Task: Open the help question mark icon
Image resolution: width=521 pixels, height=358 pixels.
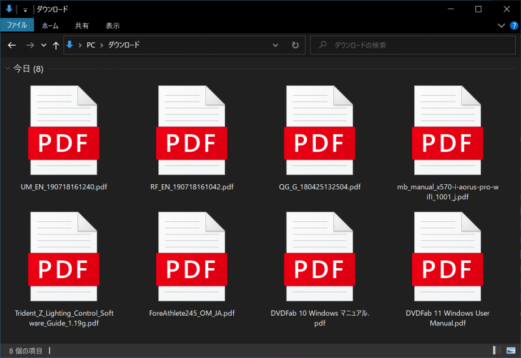Action: click(514, 25)
